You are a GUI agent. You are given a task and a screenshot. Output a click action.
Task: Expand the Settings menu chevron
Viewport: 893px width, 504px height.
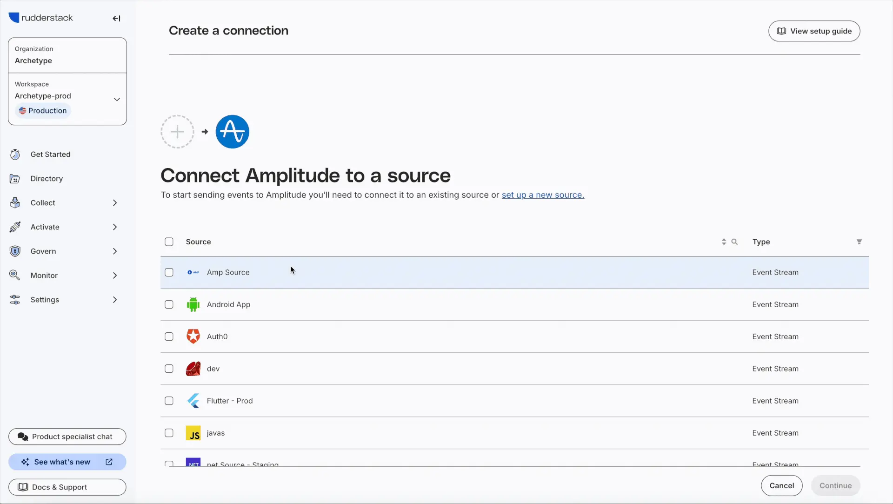tap(115, 300)
